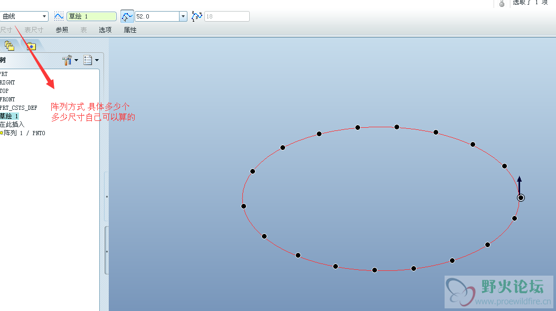Viewport: 556px width, 311px height.
Task: Select the PRT root node in tree
Action: 4,74
